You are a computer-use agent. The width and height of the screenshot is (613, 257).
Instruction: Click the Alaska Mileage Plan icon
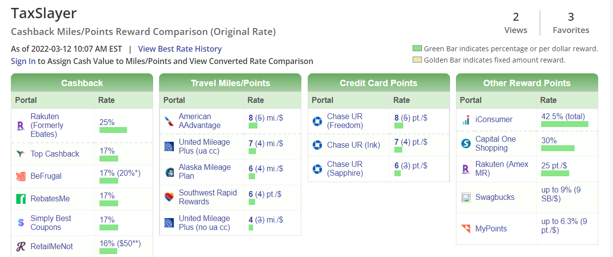(x=169, y=172)
